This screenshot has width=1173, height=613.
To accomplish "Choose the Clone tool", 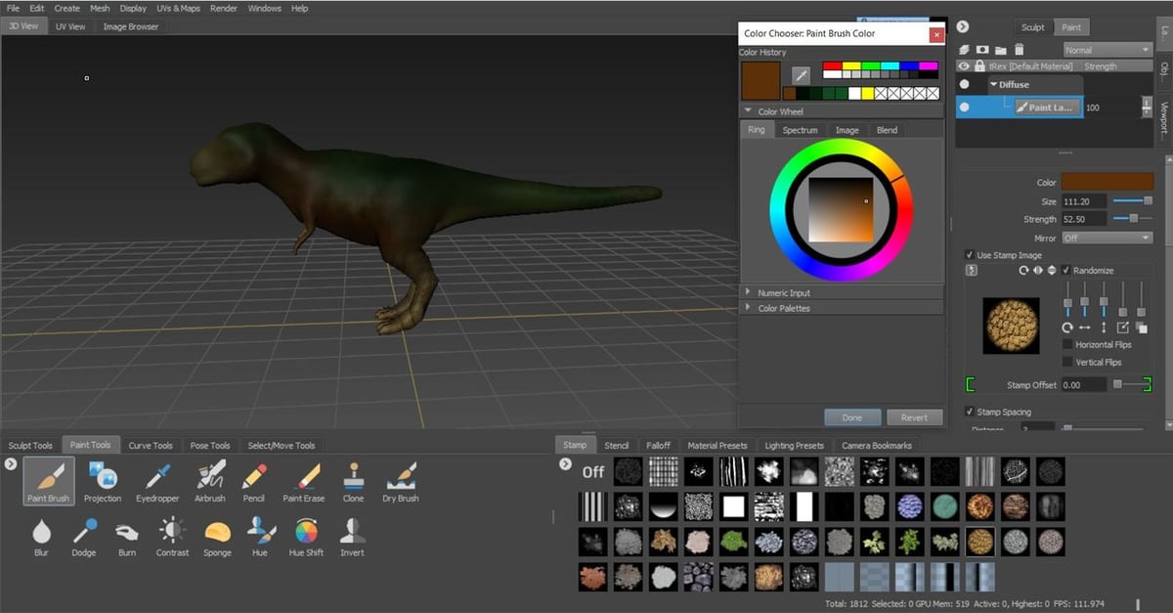I will (352, 482).
